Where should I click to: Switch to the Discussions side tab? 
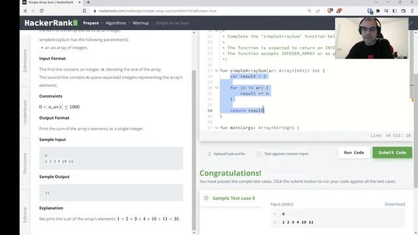coord(25,164)
